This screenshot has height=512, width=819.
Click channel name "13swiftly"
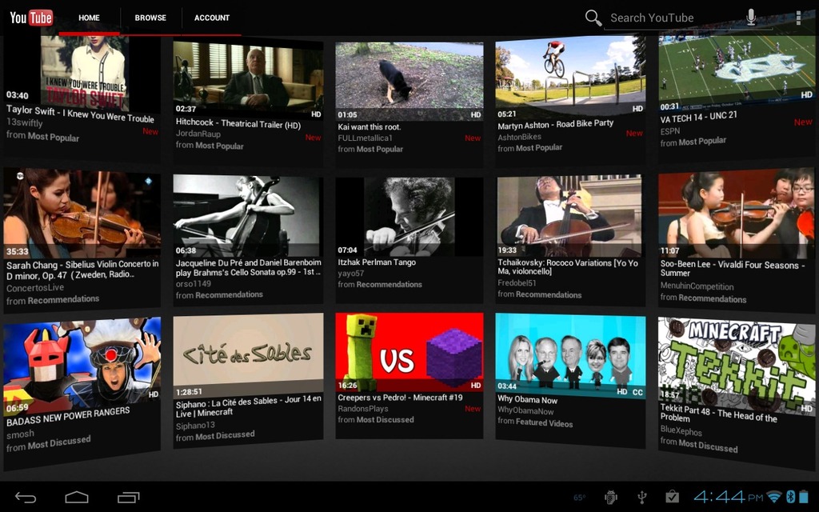point(25,122)
